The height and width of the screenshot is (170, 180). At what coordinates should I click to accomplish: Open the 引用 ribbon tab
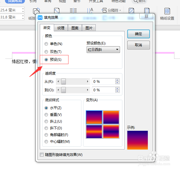(33, 1)
